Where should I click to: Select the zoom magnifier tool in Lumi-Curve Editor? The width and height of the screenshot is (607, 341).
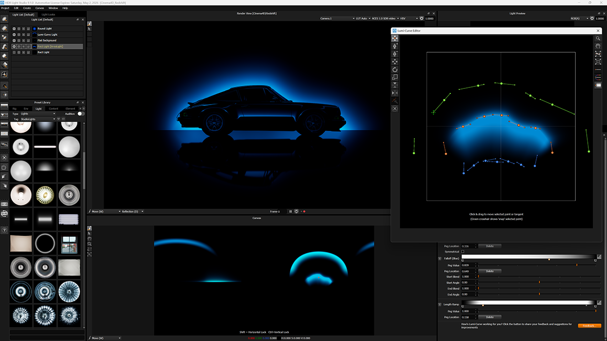click(x=598, y=38)
